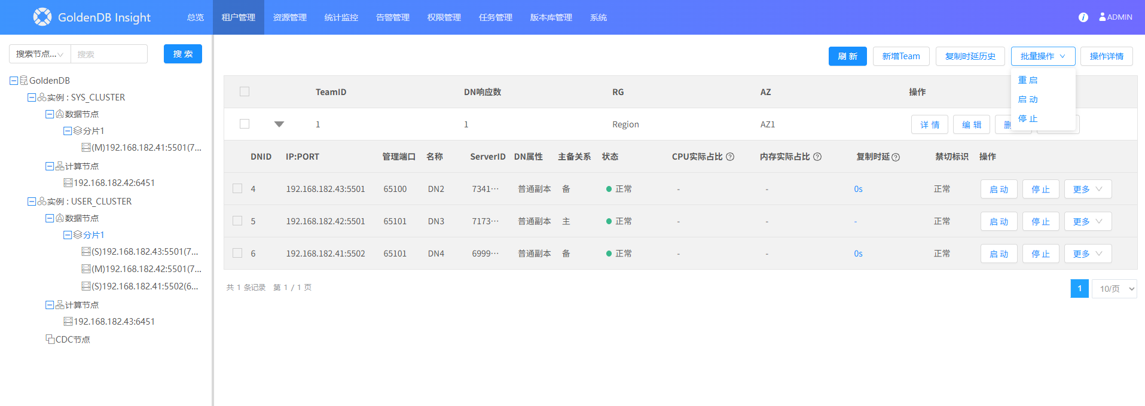Click 停止 button for DN4 row
Image resolution: width=1145 pixels, height=406 pixels.
[1040, 254]
